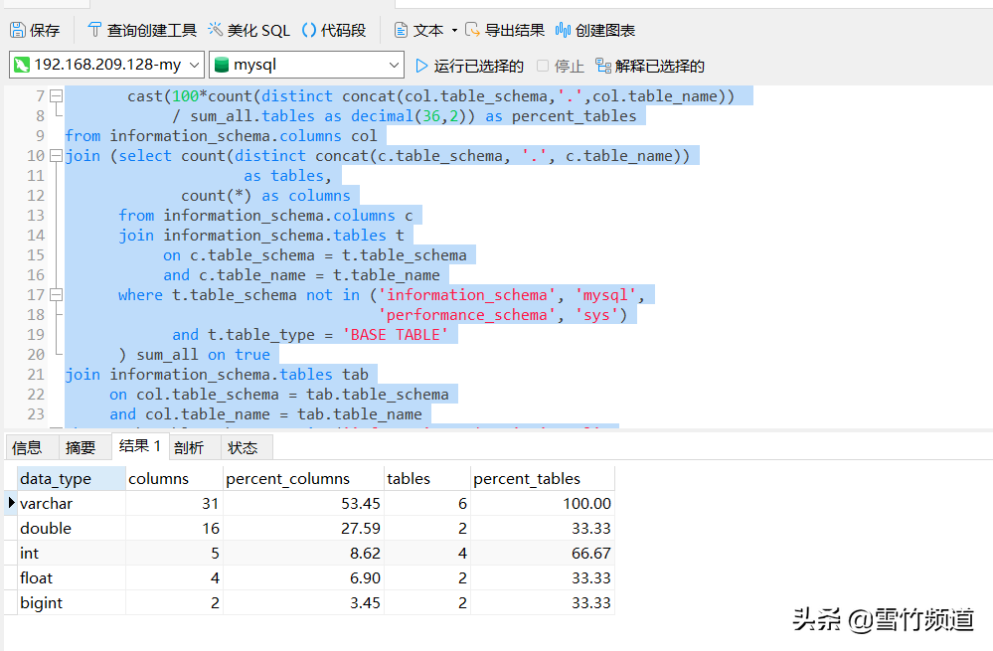Switch to the 剖析 tab

(x=189, y=447)
